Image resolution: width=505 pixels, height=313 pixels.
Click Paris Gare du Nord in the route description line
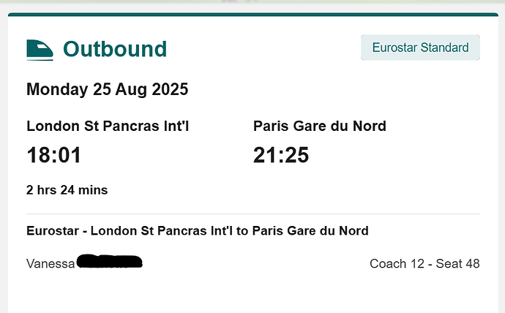pyautogui.click(x=310, y=231)
